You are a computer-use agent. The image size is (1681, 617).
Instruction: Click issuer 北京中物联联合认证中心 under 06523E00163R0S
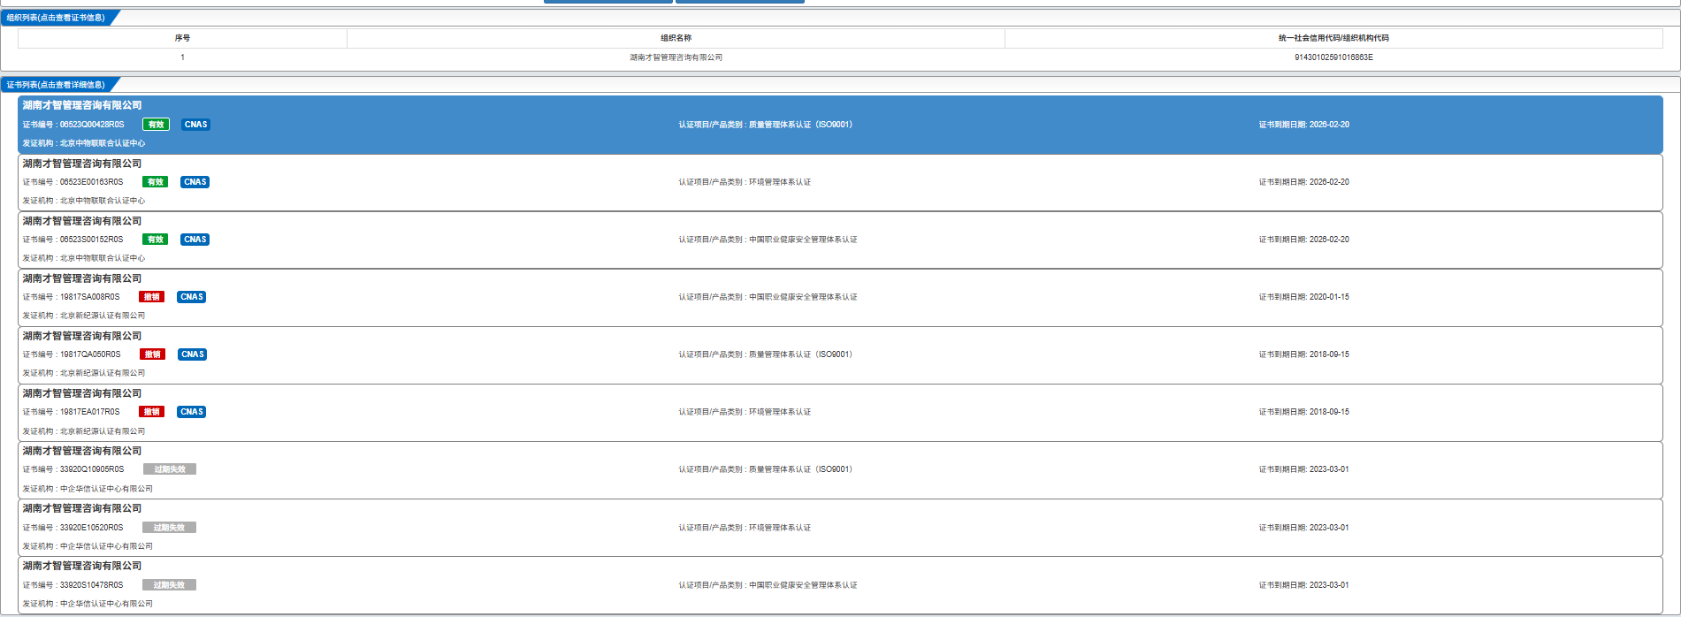coord(103,201)
